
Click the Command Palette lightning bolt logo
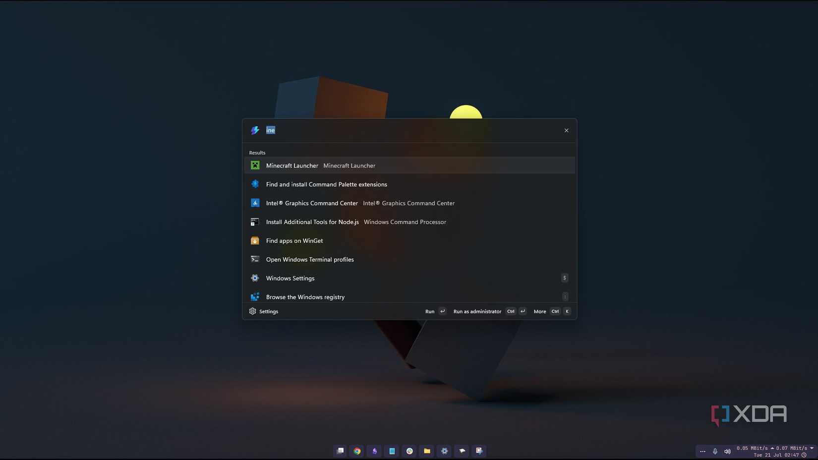(x=255, y=130)
